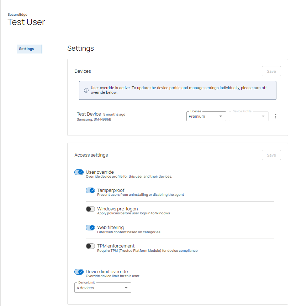Screen dimensions: 291x306
Task: Open the License dropdown showing Premium
Action: pos(206,116)
